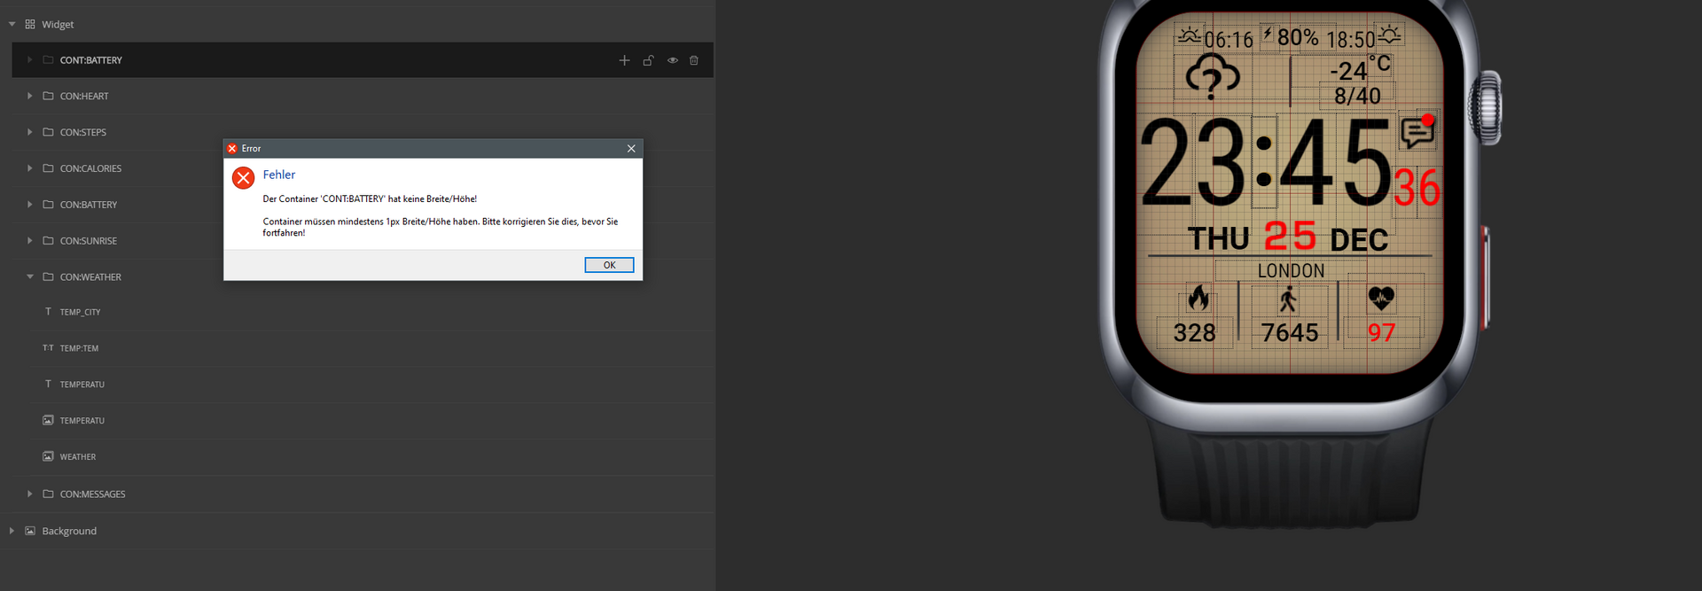Click the CON:HEART folder icon
Viewport: 1702px width, 591px height.
pyautogui.click(x=49, y=96)
